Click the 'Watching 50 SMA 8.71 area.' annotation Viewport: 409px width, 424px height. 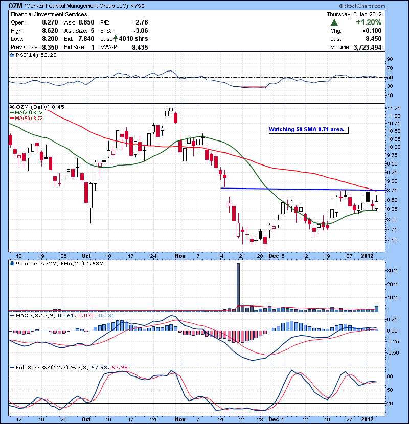pyautogui.click(x=308, y=130)
